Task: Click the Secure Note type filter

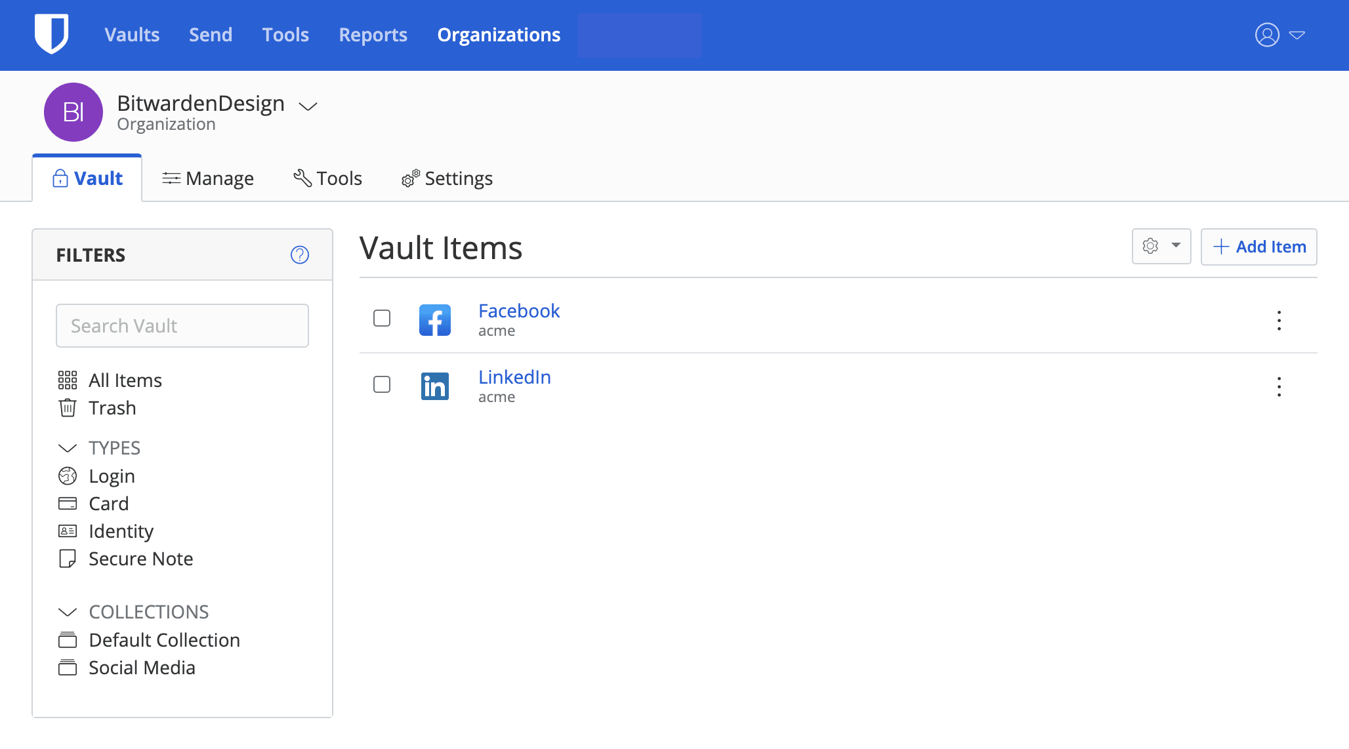Action: (140, 559)
